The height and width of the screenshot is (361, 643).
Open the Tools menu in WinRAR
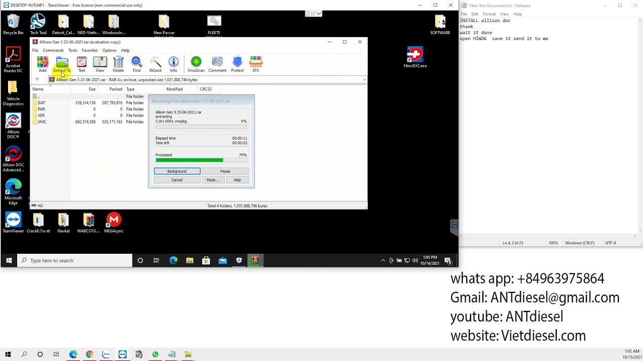coord(73,50)
